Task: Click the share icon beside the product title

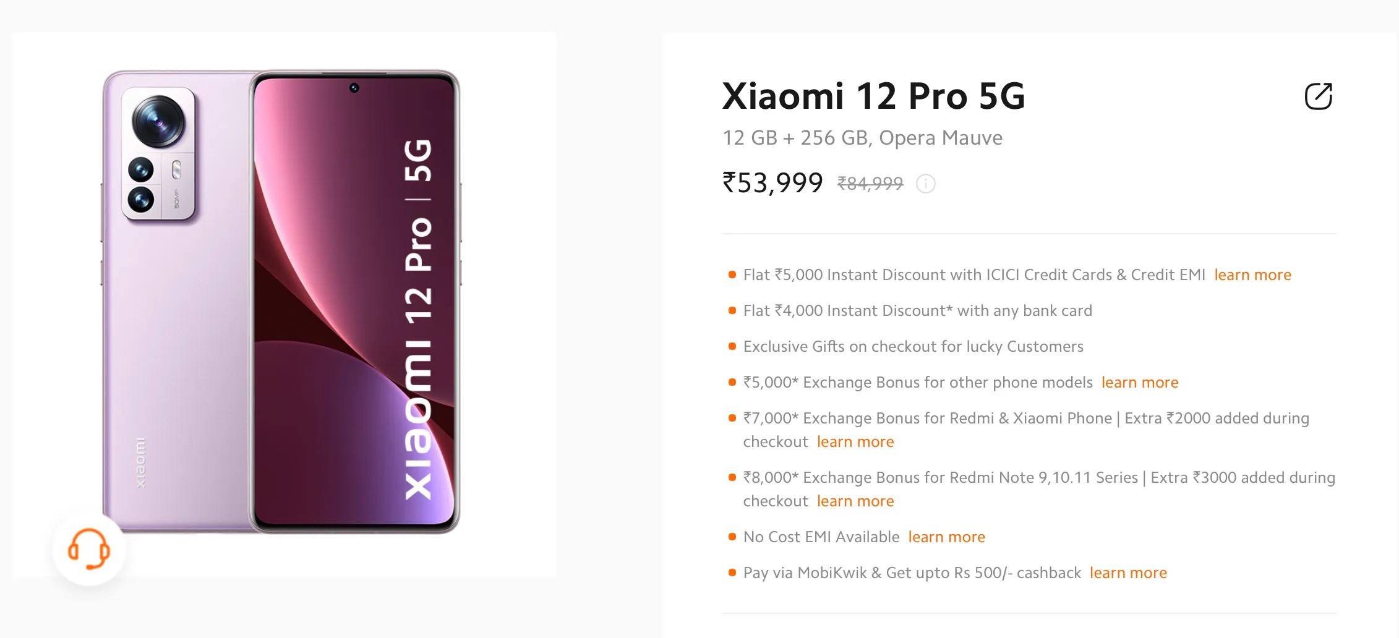Action: pos(1318,96)
